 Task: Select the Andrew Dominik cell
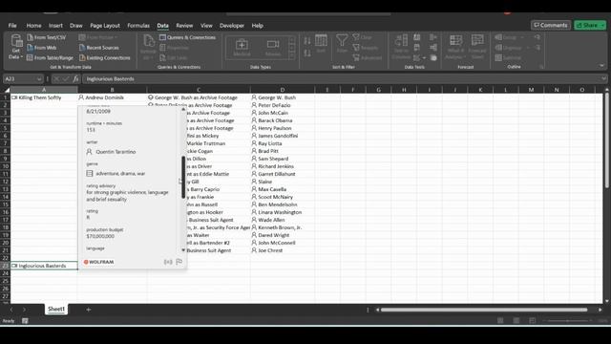click(113, 97)
